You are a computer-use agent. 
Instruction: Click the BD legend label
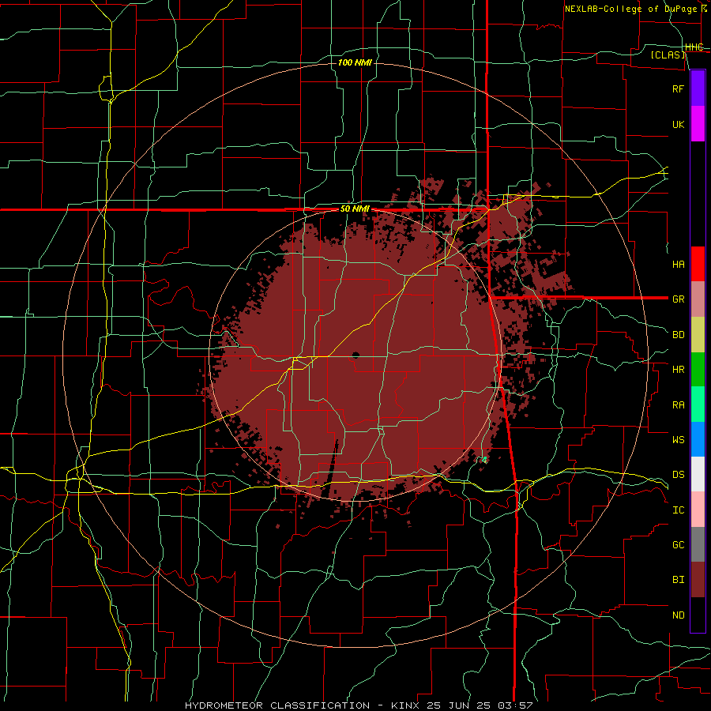678,335
